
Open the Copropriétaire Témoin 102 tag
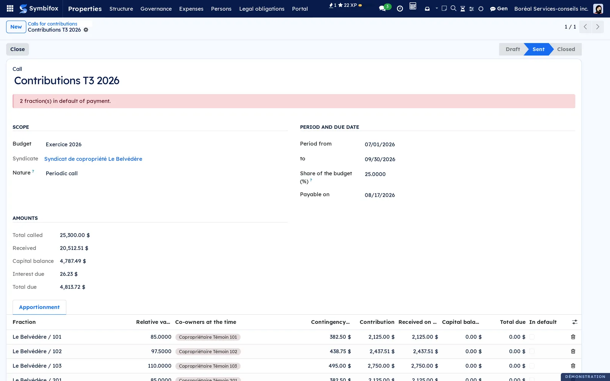[x=208, y=352]
